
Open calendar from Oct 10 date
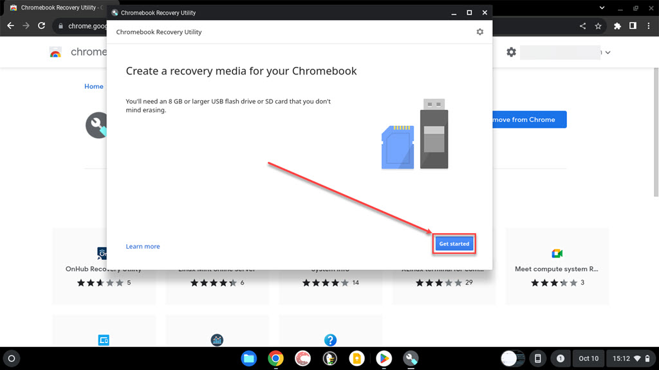[x=588, y=358]
